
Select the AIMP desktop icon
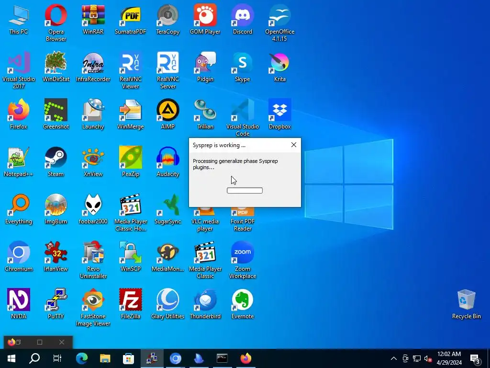[x=168, y=114]
